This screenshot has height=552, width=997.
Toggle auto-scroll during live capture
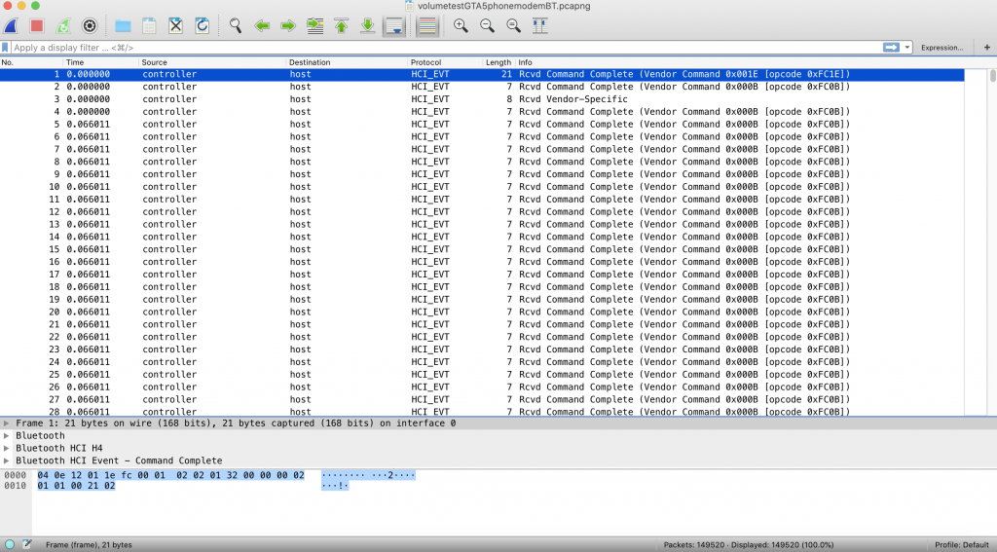pos(394,25)
